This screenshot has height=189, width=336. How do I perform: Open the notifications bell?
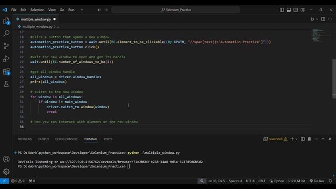pos(330,181)
